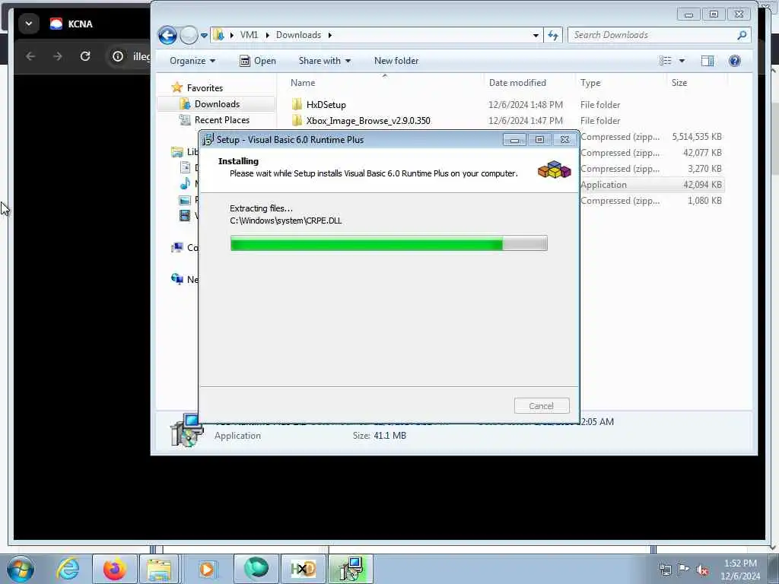
Task: Expand the arrow after Downloads breadcrumb
Action: [330, 35]
